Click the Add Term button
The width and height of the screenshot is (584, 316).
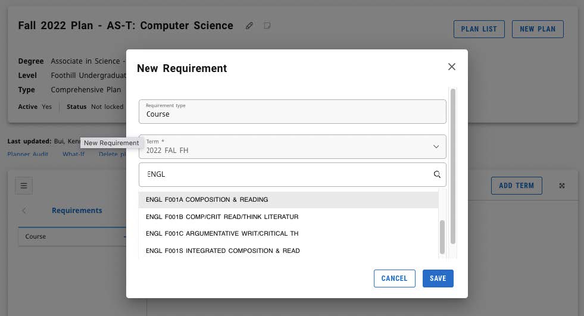[x=516, y=186]
